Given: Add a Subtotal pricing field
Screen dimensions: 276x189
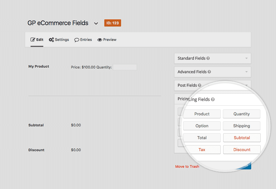Looking at the screenshot, I should click(x=242, y=138).
